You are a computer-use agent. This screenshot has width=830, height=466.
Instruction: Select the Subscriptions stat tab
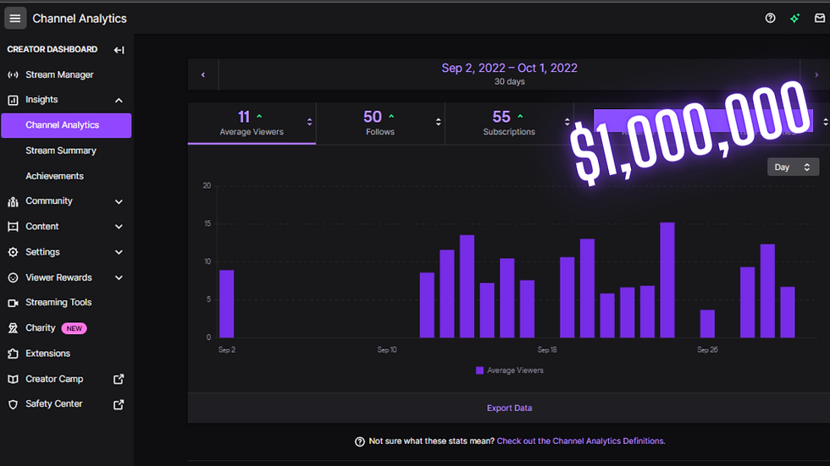[x=509, y=123]
